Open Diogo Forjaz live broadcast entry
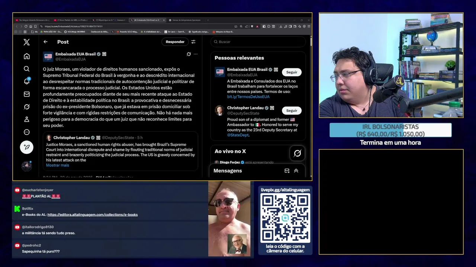The image size is (476, 267). click(x=244, y=162)
